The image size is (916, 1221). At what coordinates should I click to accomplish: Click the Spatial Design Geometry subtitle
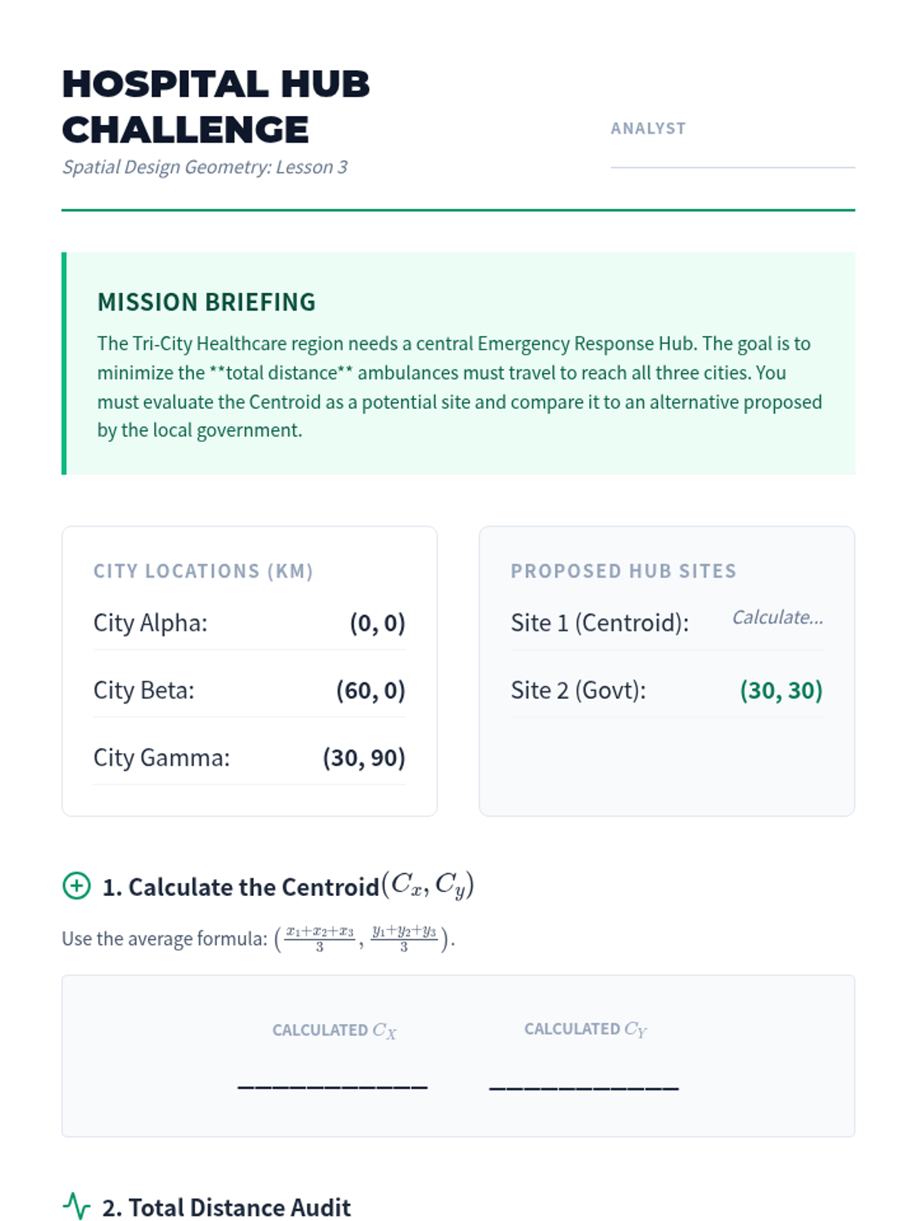coord(205,167)
